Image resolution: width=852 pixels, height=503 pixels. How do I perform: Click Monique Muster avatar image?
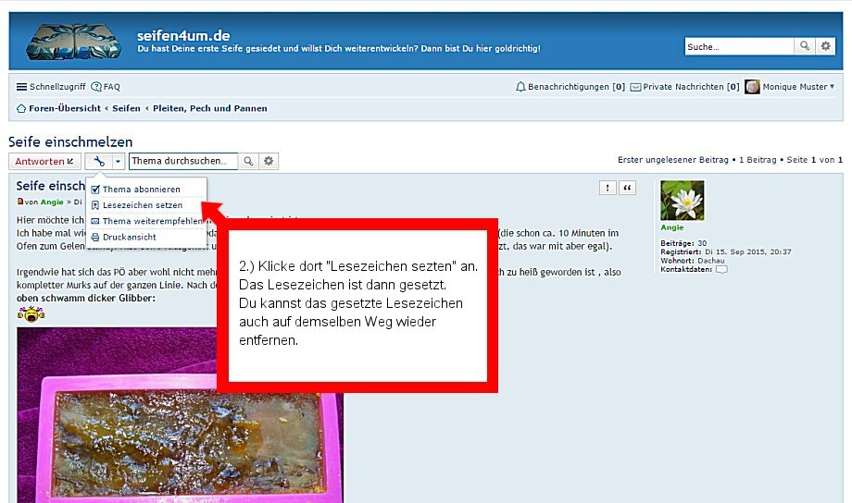click(752, 86)
